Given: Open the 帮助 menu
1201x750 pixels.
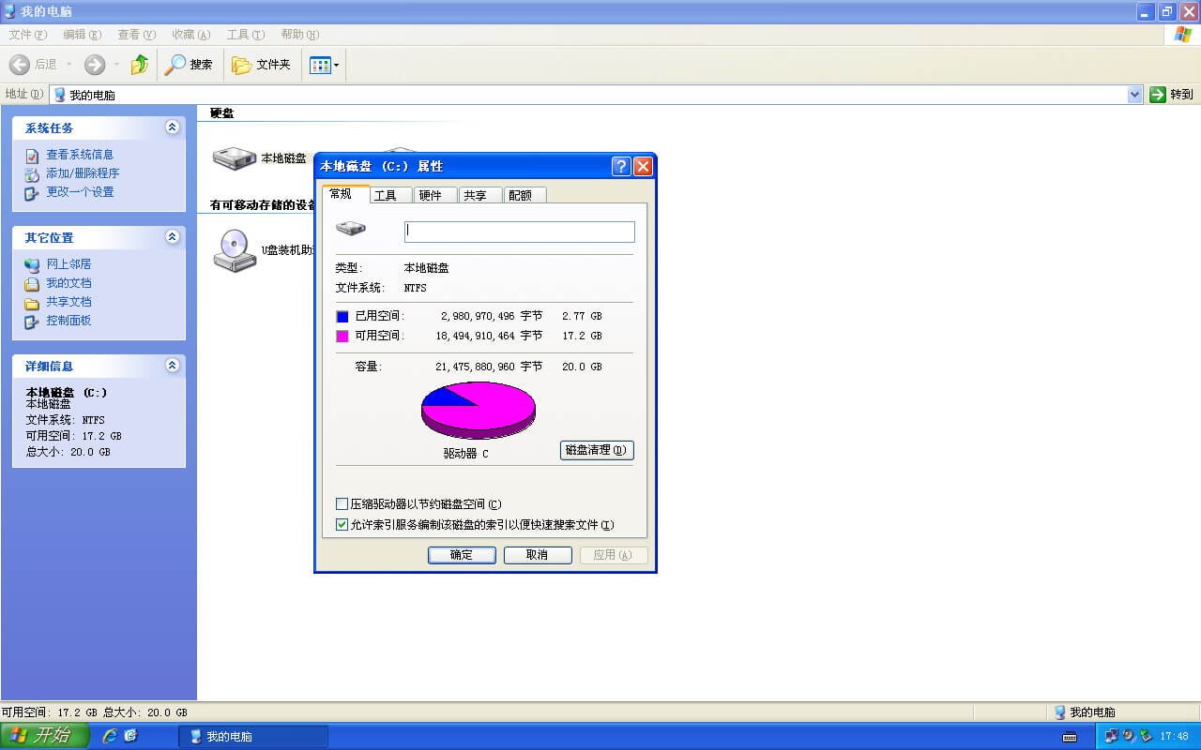Looking at the screenshot, I should (300, 35).
